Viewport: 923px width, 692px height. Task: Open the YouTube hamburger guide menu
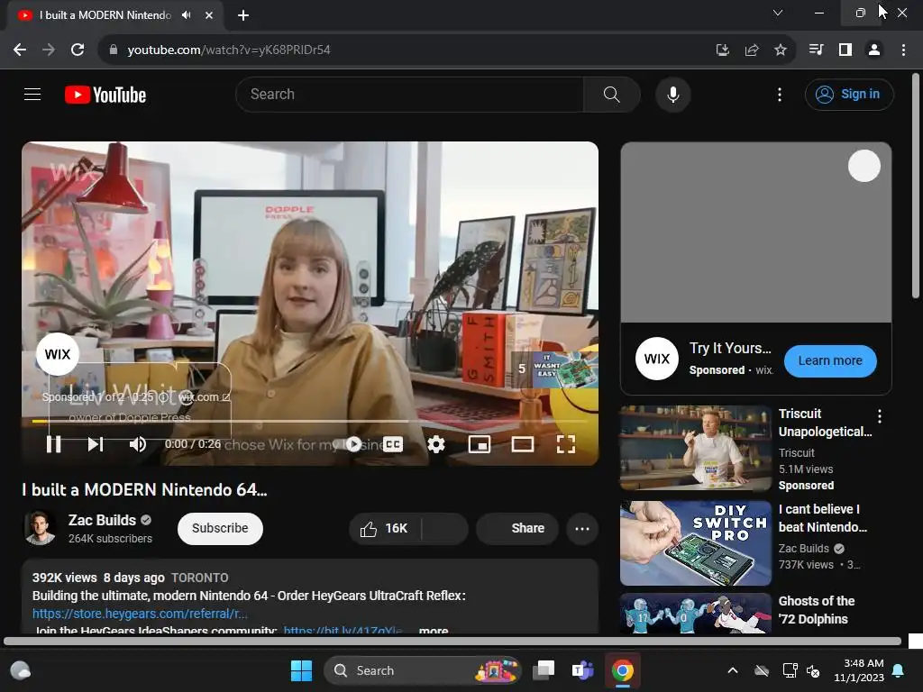point(32,94)
